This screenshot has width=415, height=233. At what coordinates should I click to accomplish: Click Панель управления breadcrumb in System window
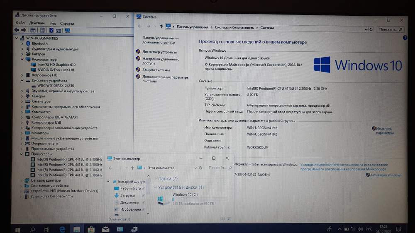pos(193,27)
